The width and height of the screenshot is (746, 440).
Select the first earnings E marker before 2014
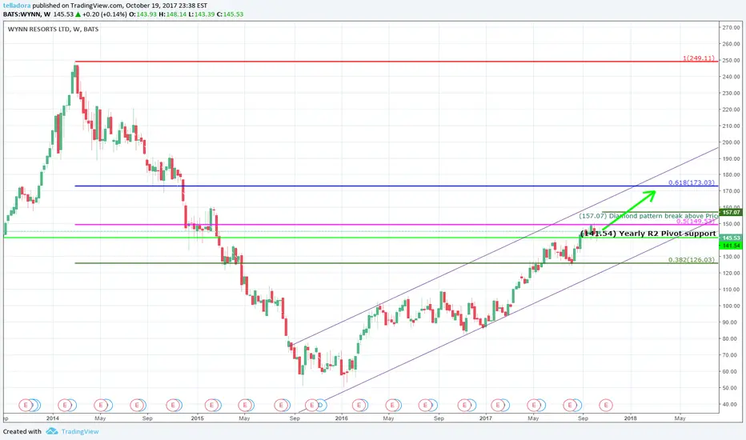26,406
